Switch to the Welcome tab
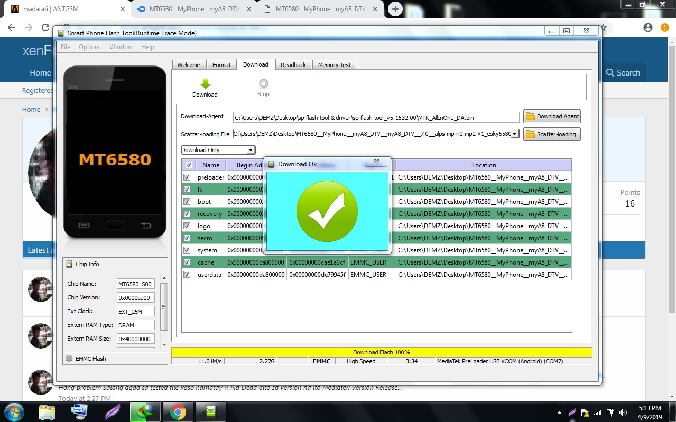This screenshot has width=676, height=422. pyautogui.click(x=189, y=65)
